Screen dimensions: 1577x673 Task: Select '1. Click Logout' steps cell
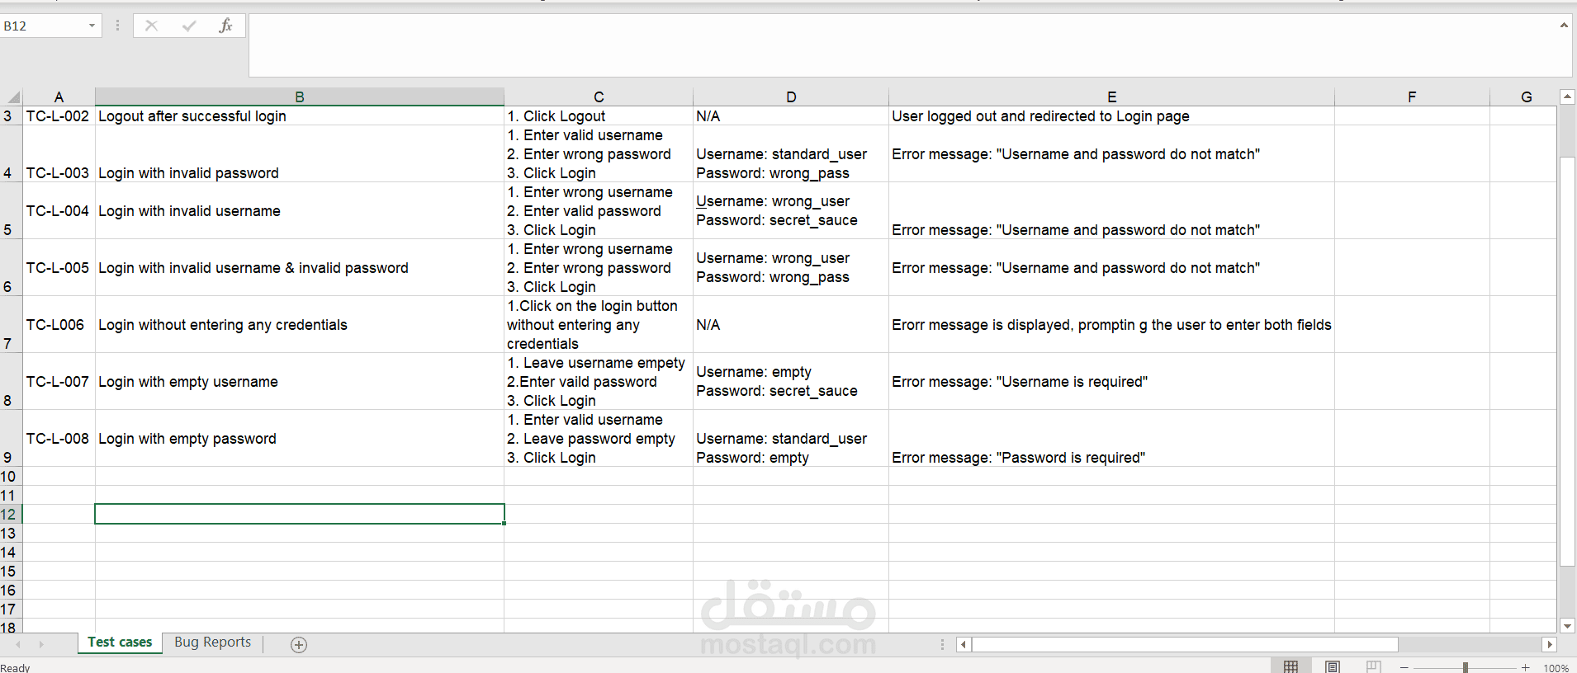[x=599, y=116]
